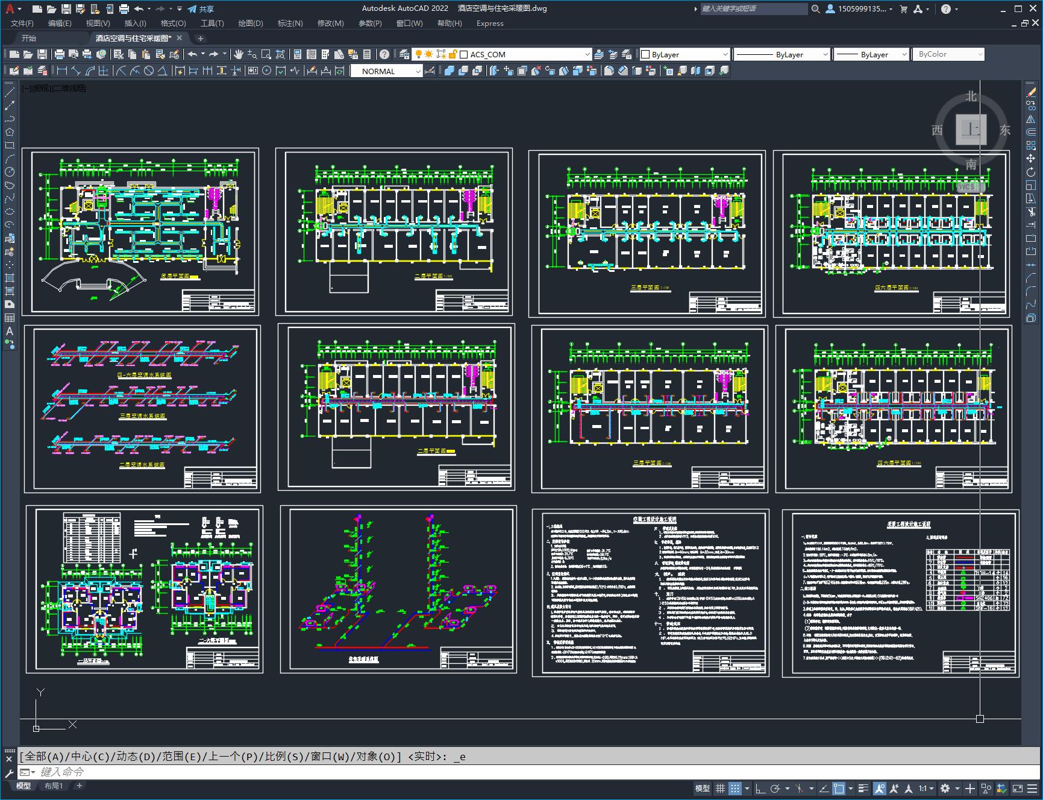Click status bar customization menu icon
This screenshot has width=1043, height=800.
click(x=1033, y=788)
